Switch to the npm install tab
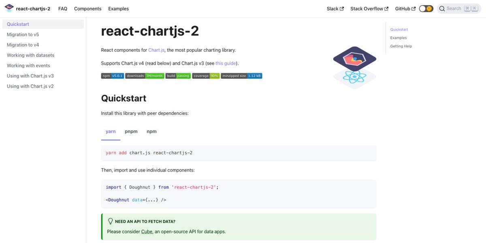 (x=151, y=131)
